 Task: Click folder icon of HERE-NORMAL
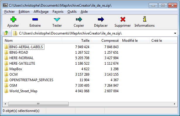[6, 58]
